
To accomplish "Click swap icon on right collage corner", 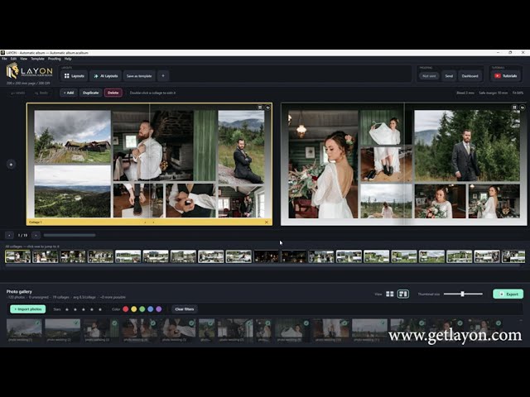I will [523, 108].
